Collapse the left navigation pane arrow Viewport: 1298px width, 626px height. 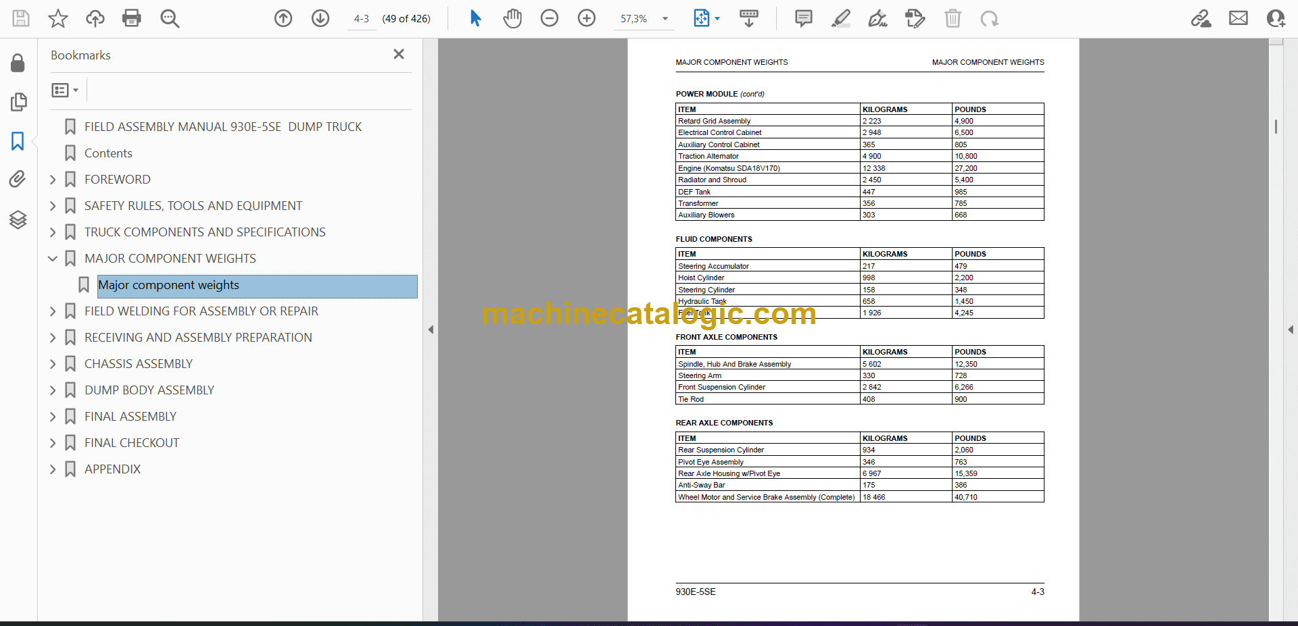[x=431, y=330]
